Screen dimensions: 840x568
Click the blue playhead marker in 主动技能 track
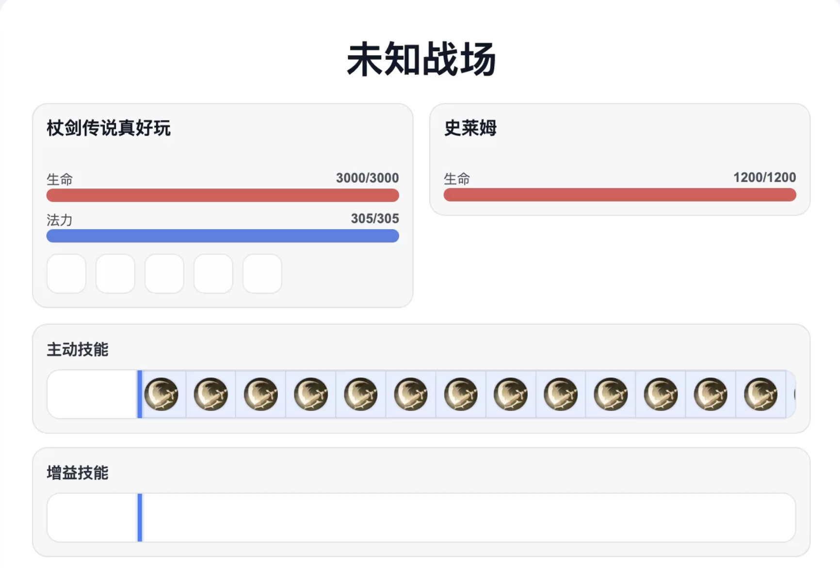click(140, 394)
